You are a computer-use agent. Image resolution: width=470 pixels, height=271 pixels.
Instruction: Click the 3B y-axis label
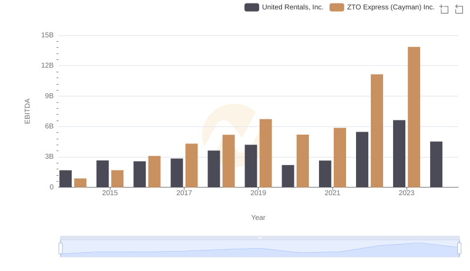[49, 156]
